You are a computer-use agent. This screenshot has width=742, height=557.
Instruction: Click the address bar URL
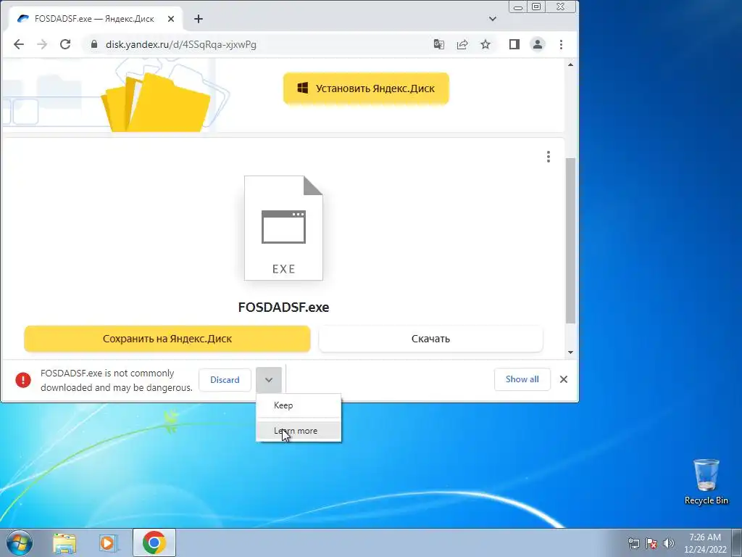180,44
